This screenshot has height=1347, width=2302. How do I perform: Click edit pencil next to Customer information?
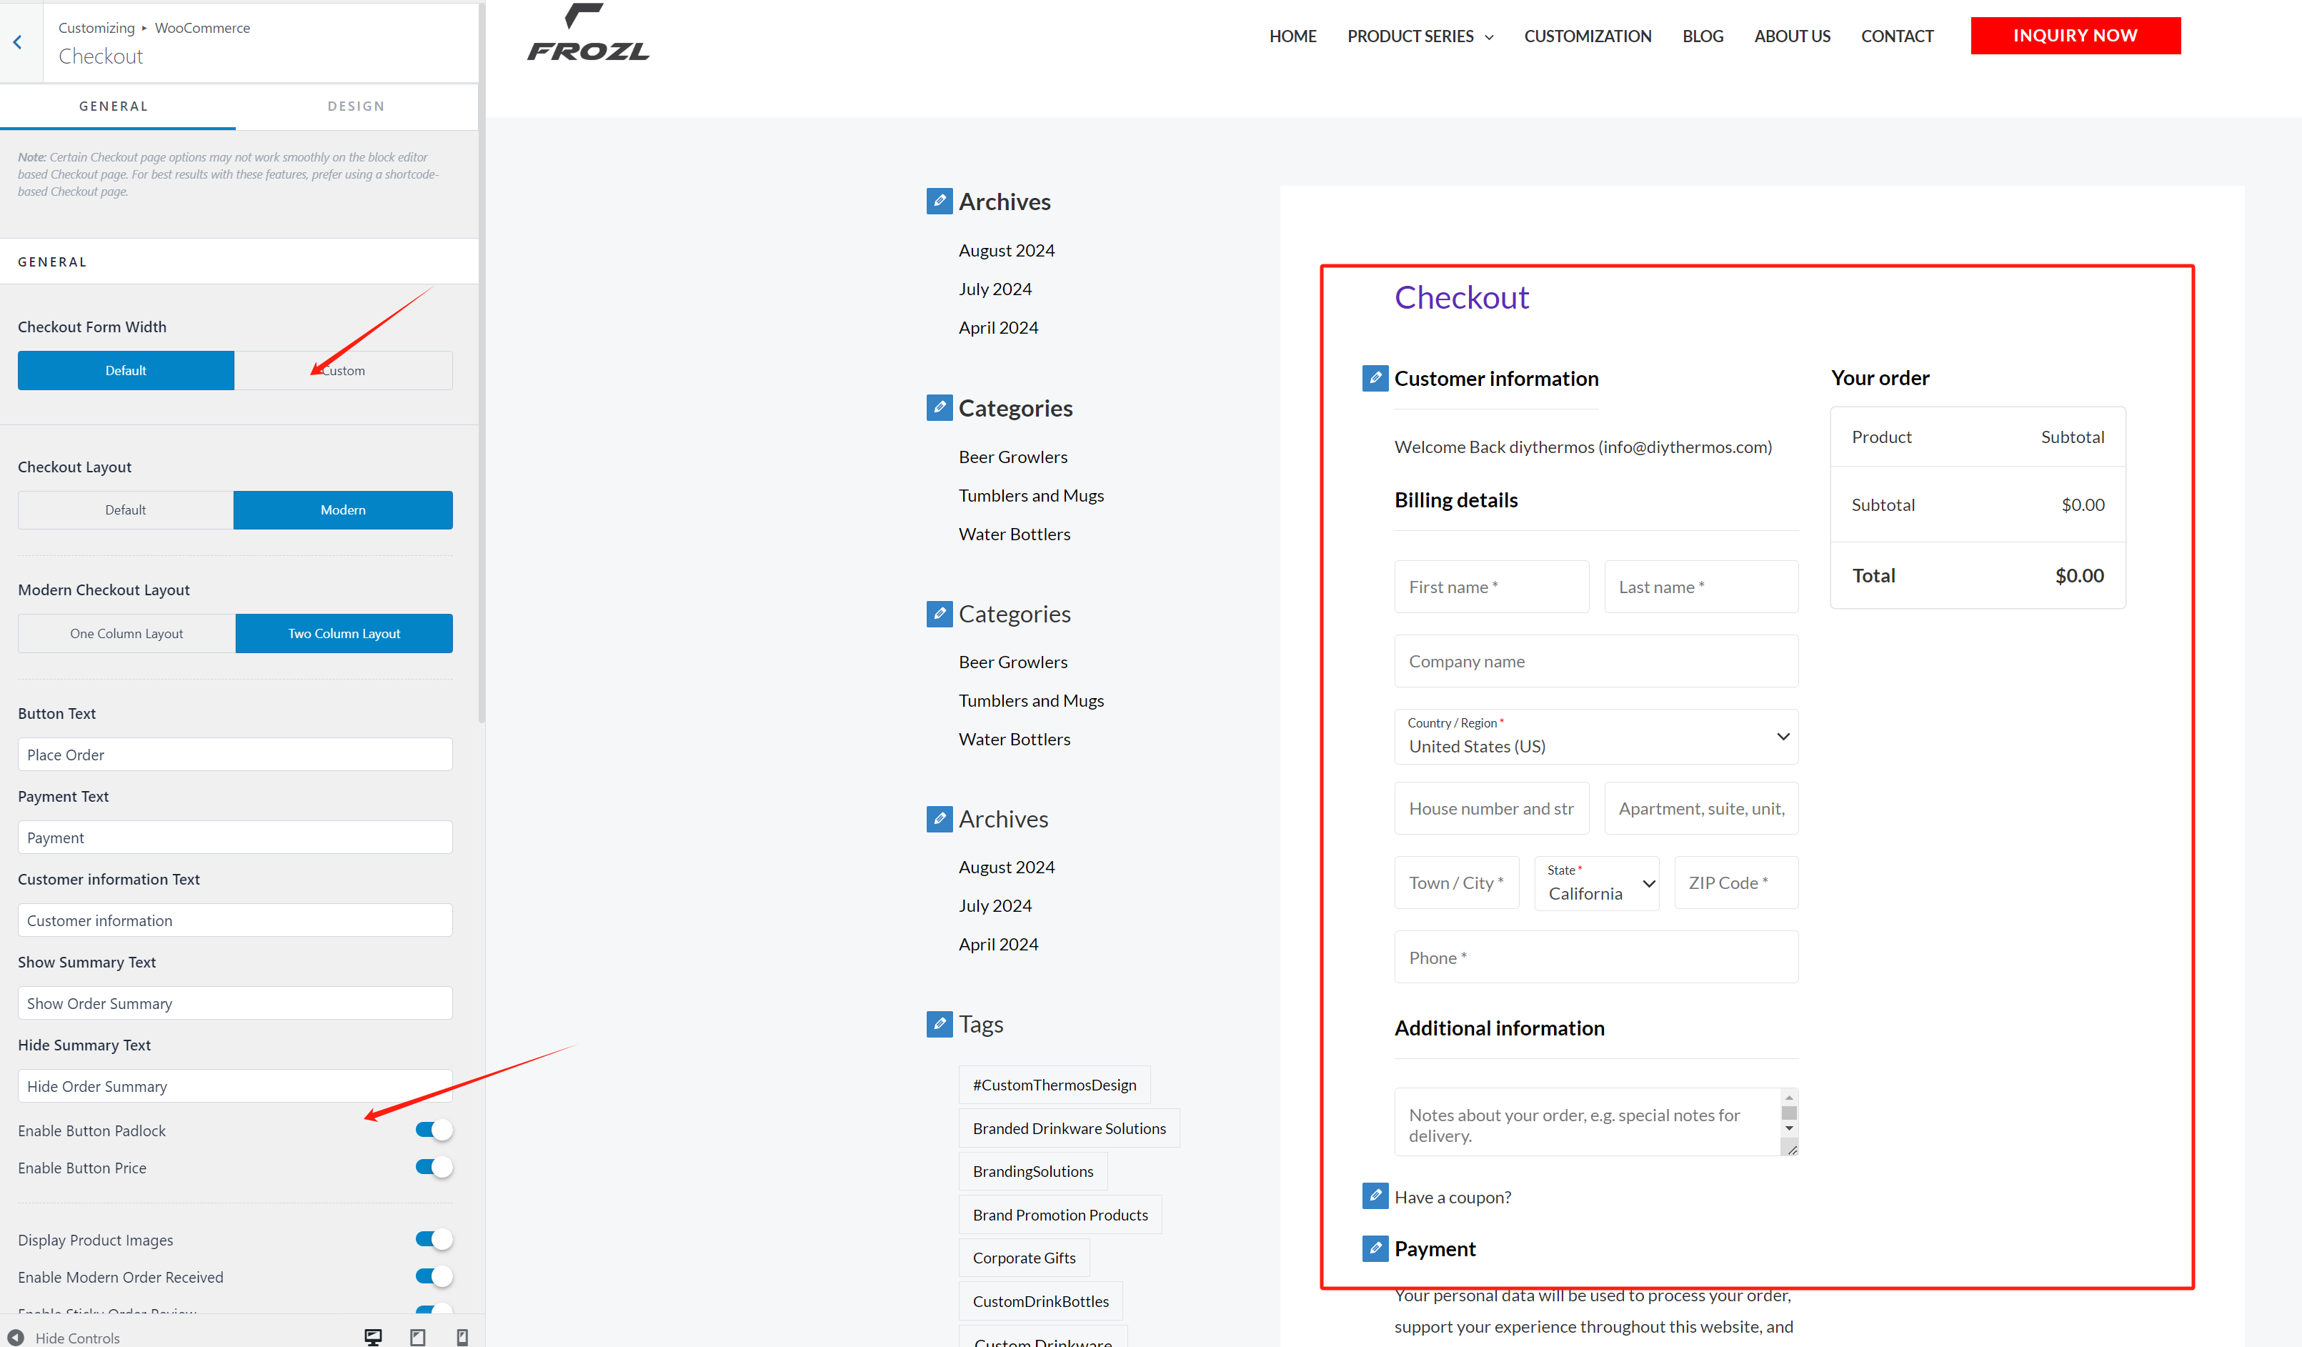1375,377
